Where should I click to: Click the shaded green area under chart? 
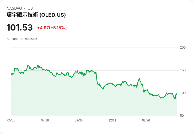94,104
